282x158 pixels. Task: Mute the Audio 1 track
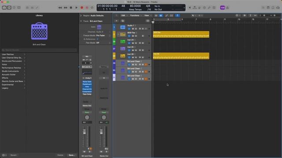[x=133, y=29]
